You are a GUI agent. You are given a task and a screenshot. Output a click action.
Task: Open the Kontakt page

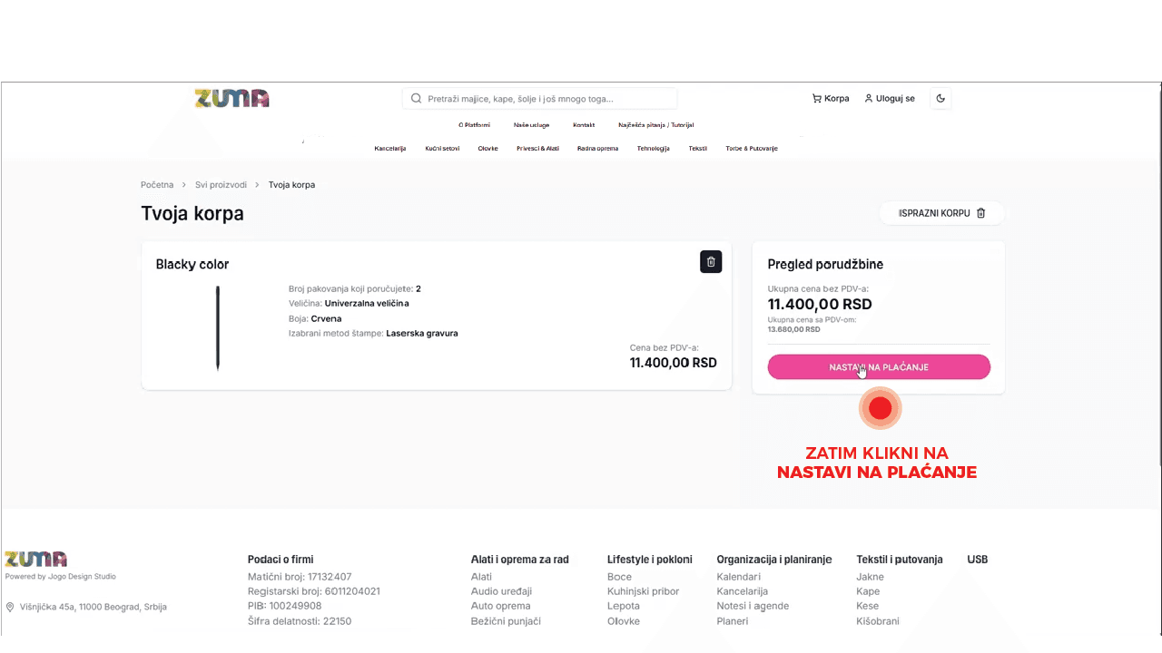point(584,125)
